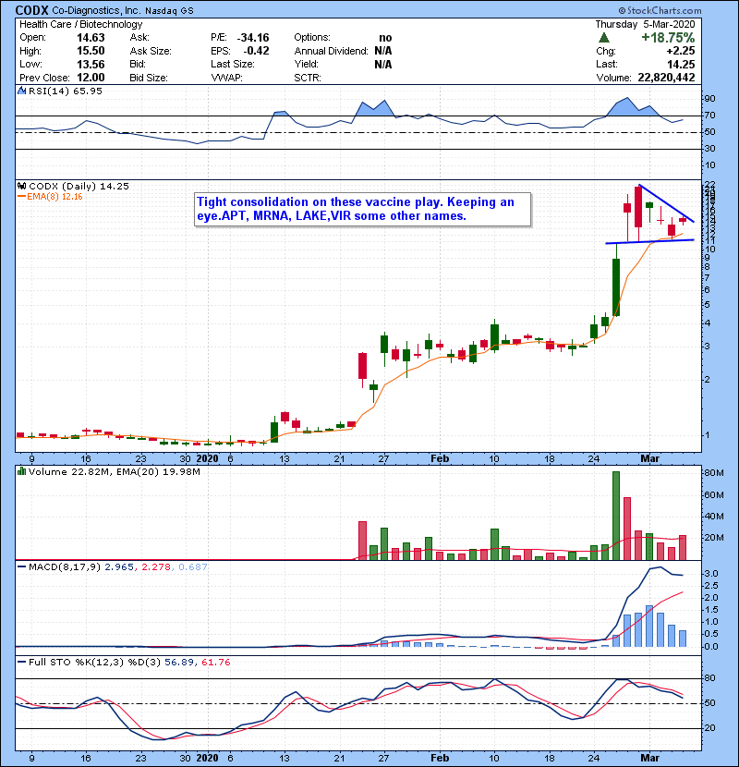
Task: Click the Tight consolidation annotation text box
Action: (x=362, y=209)
